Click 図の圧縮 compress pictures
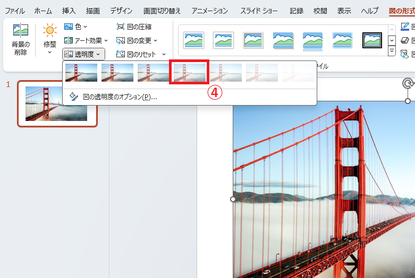Viewport: 415px width, 278px height. (134, 27)
